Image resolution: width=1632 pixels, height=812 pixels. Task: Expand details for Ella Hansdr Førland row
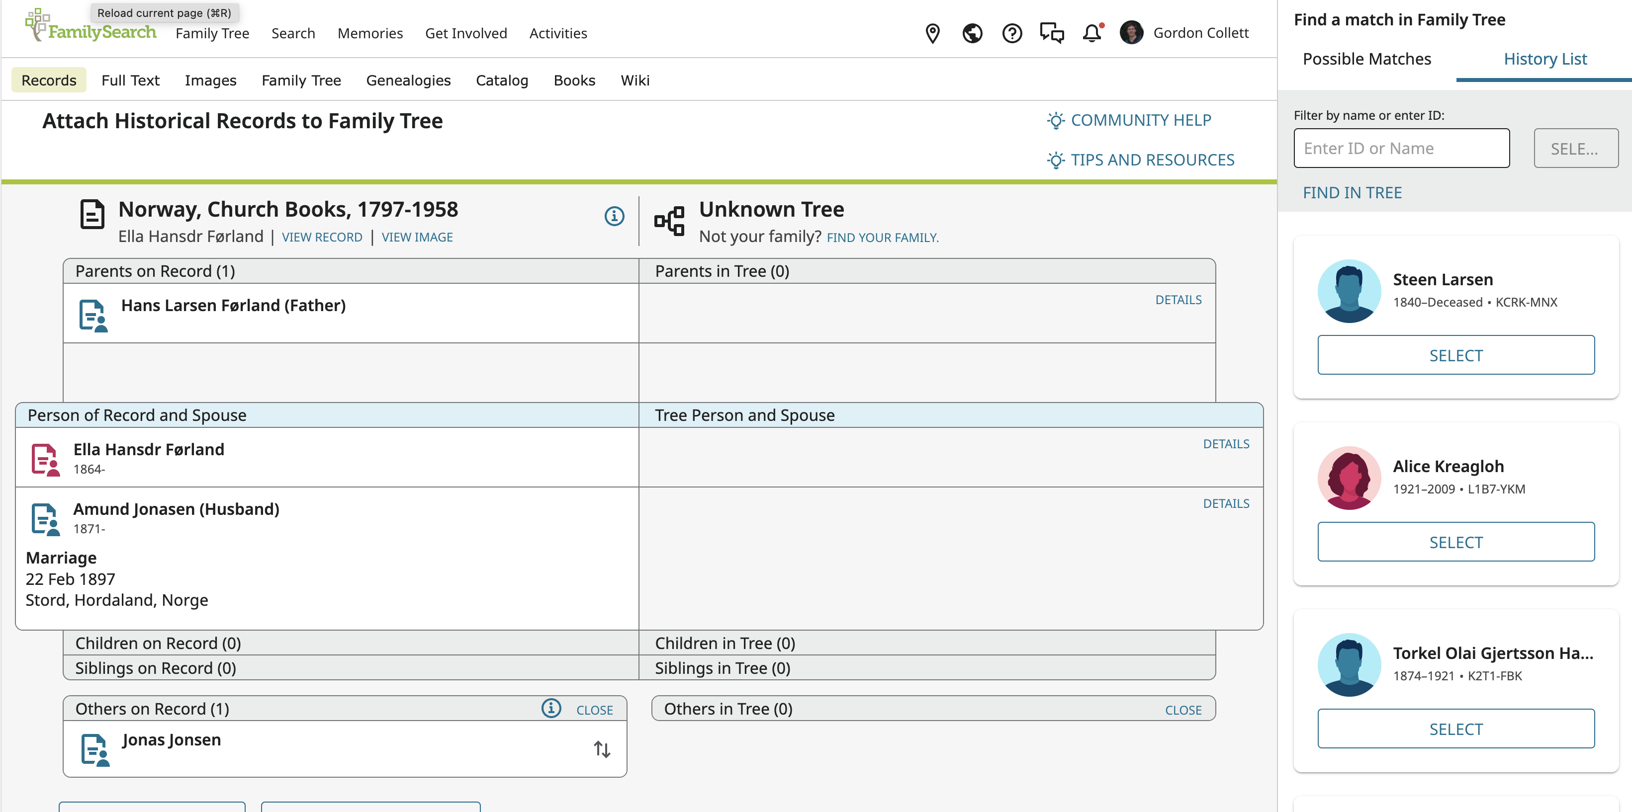tap(1226, 444)
